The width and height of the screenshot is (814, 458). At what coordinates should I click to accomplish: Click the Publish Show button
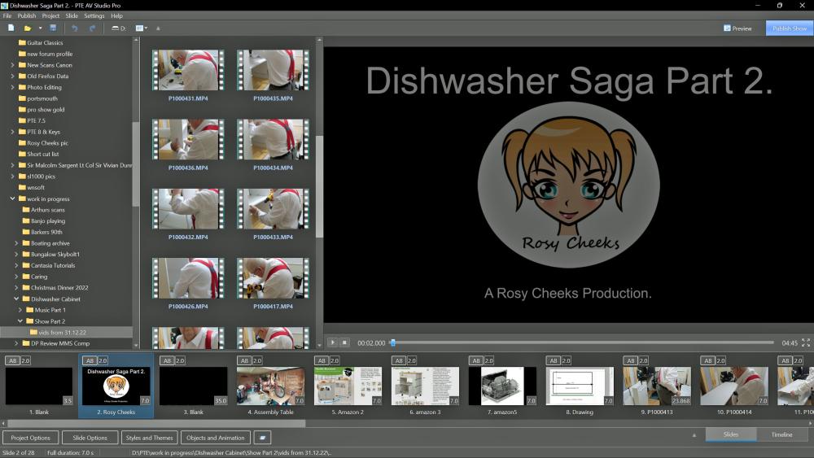(789, 28)
